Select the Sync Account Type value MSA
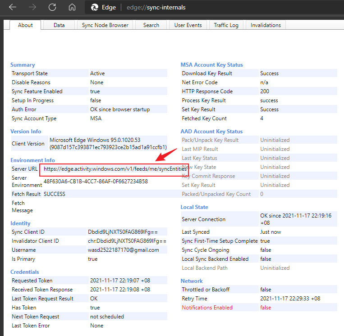This screenshot has height=336, width=344. tap(96, 118)
